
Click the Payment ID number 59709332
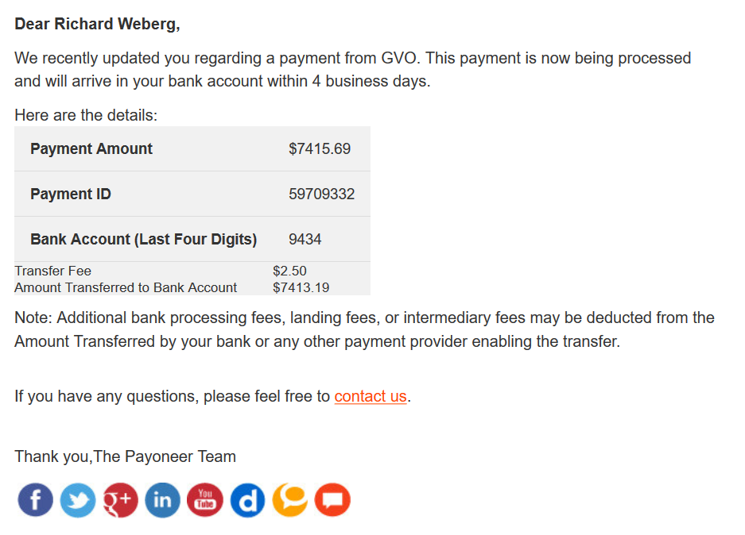(x=322, y=194)
